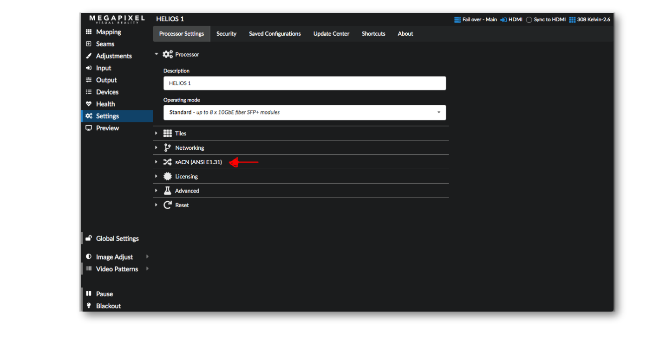
Task: Click the Networking branch icon
Action: pos(168,148)
